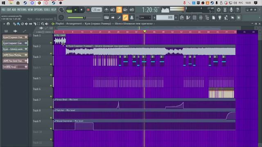Image resolution: width=262 pixels, height=147 pixels.
Task: Click the microphone recording icon
Action: [231, 10]
